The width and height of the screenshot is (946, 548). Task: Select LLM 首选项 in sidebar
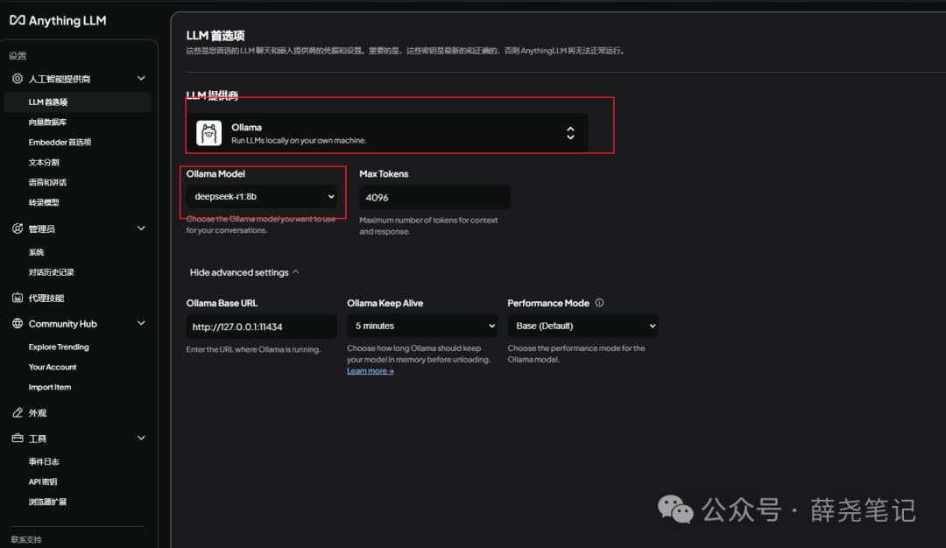click(x=77, y=102)
